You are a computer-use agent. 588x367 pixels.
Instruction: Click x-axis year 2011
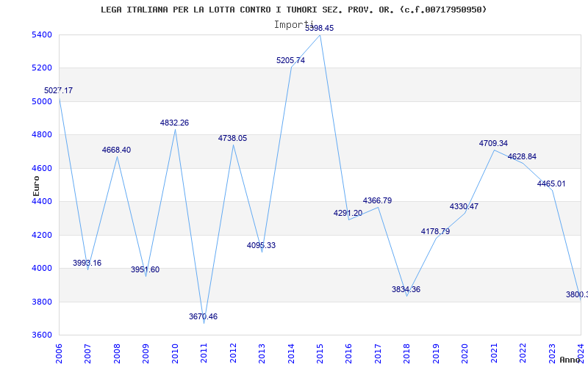(204, 353)
